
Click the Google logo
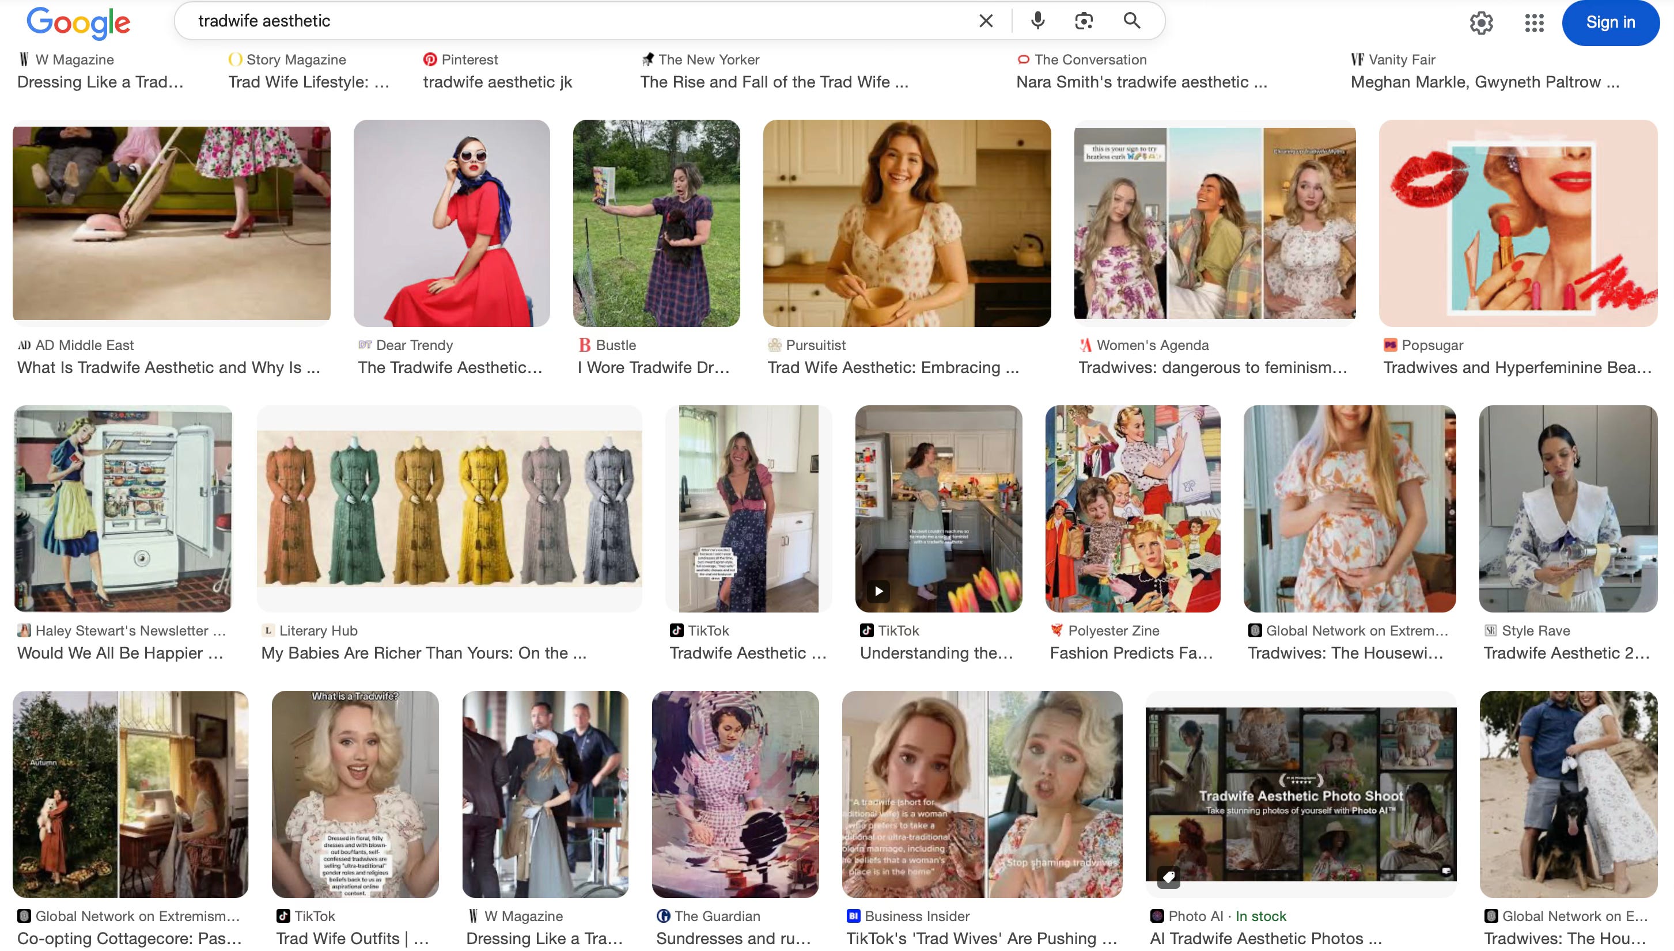click(x=78, y=24)
